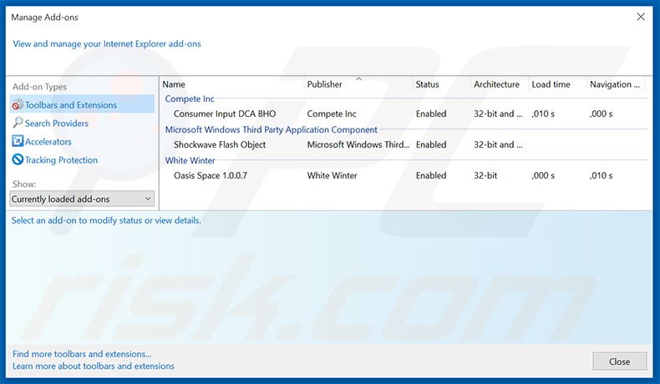This screenshot has height=384, width=660.
Task: Open Find more toolbars and extensions link
Action: coord(82,354)
